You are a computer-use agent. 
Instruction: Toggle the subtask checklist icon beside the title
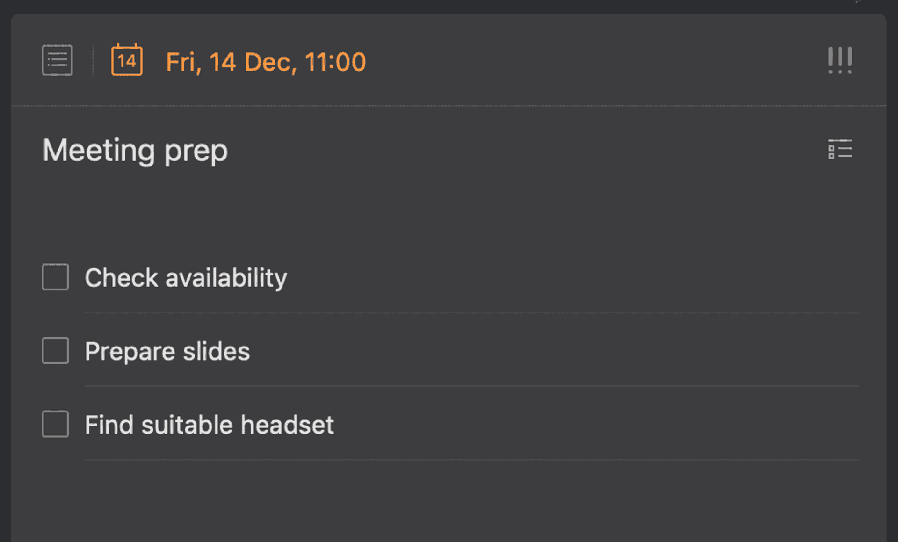(x=840, y=149)
